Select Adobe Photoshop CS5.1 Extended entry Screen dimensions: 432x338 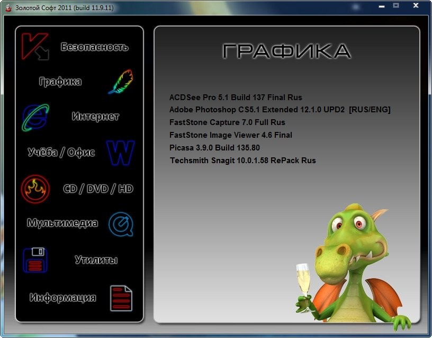280,110
